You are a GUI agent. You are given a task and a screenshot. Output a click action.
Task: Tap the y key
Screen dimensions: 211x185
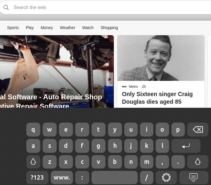tap(115, 130)
